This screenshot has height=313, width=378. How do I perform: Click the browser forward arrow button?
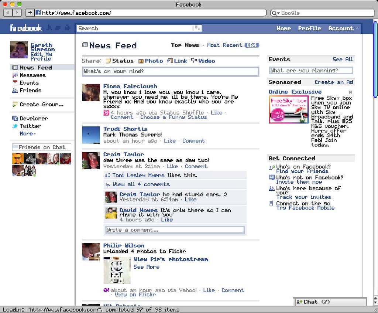pos(17,13)
